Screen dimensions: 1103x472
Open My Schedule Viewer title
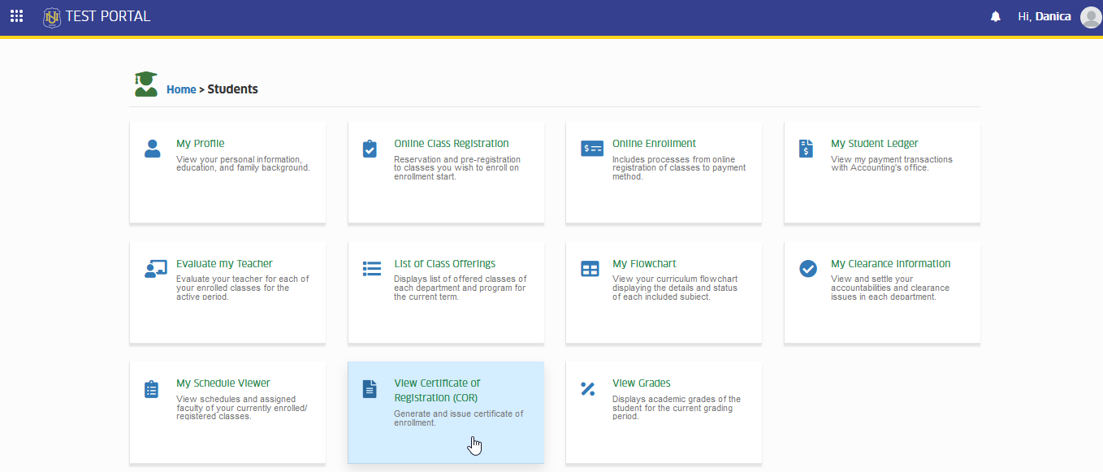(223, 383)
